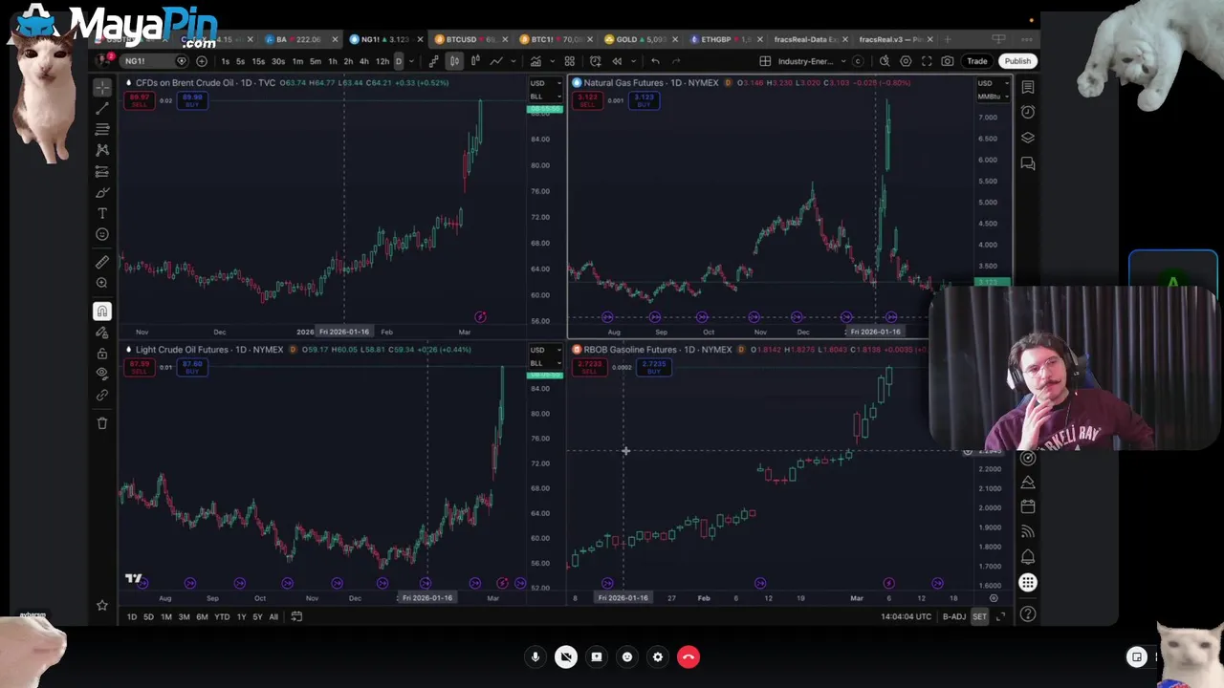Select the brush drawing tool

(102, 193)
